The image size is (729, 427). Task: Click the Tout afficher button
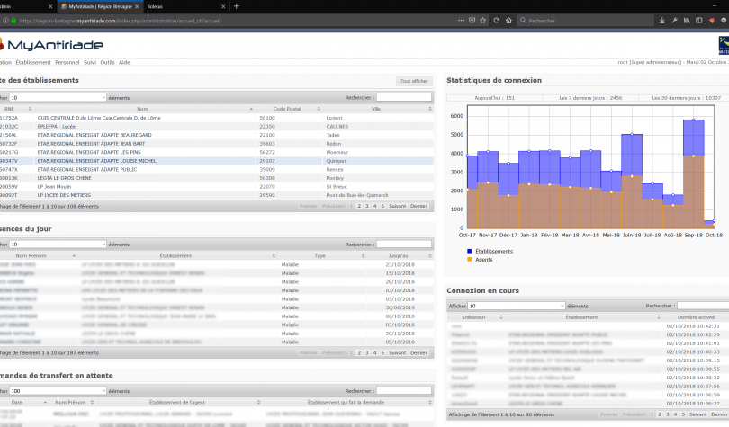click(x=414, y=81)
